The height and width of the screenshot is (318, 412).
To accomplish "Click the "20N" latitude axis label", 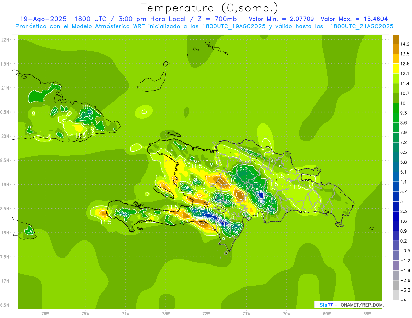I will click(x=6, y=136).
